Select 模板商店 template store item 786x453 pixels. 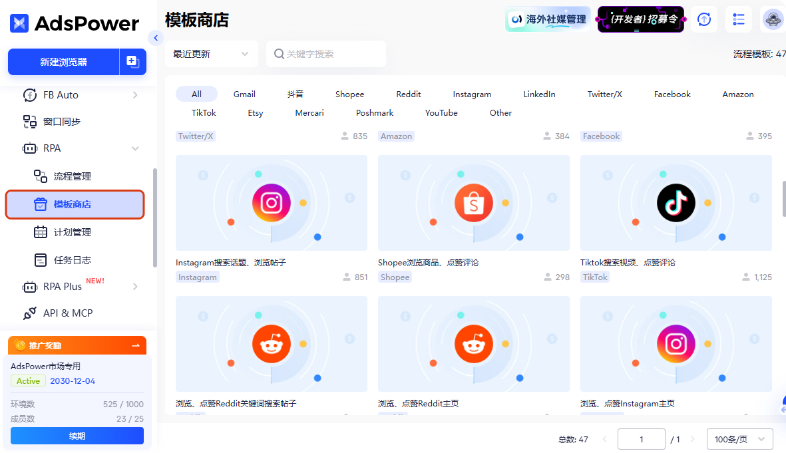(x=75, y=204)
